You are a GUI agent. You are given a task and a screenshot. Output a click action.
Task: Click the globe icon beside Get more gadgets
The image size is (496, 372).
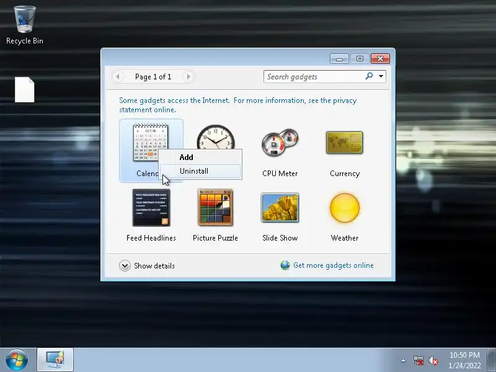click(x=285, y=265)
